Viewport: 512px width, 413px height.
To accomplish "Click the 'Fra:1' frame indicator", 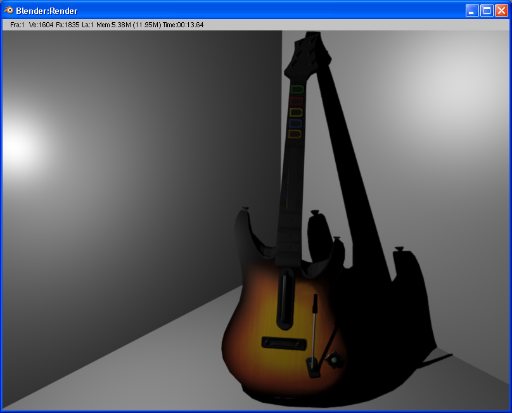I will [17, 25].
